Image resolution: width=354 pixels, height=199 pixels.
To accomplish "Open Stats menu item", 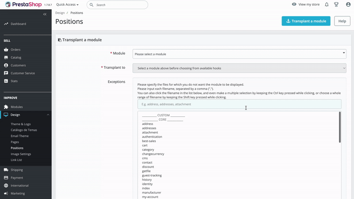I will [14, 81].
